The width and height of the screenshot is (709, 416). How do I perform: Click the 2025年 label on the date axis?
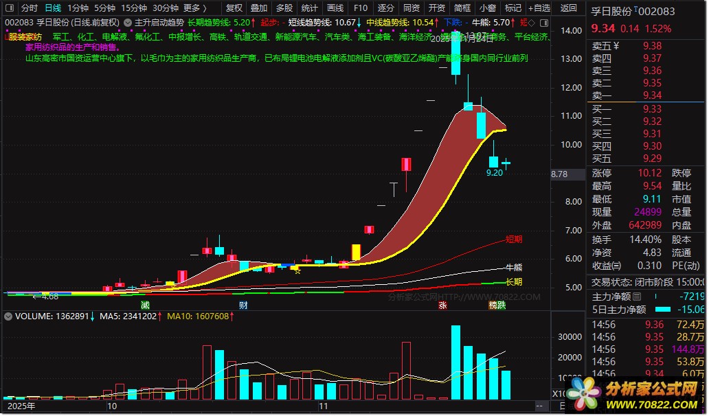pyautogui.click(x=21, y=406)
